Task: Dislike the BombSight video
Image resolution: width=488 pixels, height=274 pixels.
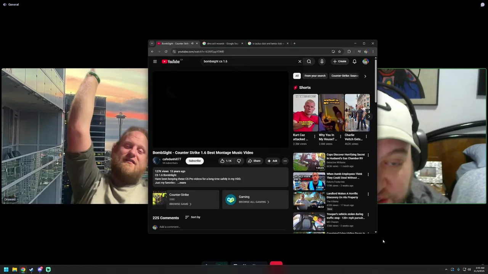Action: click(x=239, y=161)
